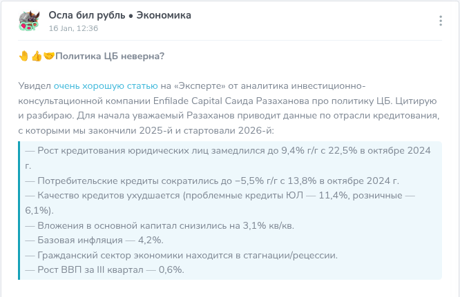Click the «Вложения в основной капитал» quote line
The height and width of the screenshot is (297, 460).
click(159, 225)
